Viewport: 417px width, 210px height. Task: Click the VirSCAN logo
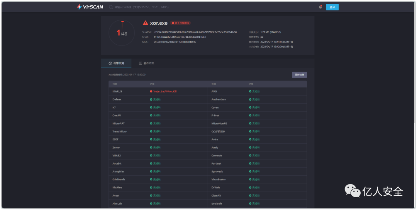90,7
